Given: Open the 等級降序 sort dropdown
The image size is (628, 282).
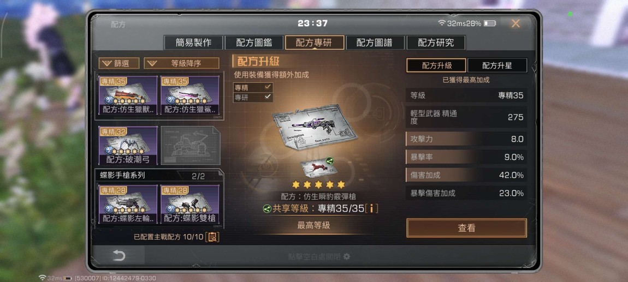Looking at the screenshot, I should [181, 63].
